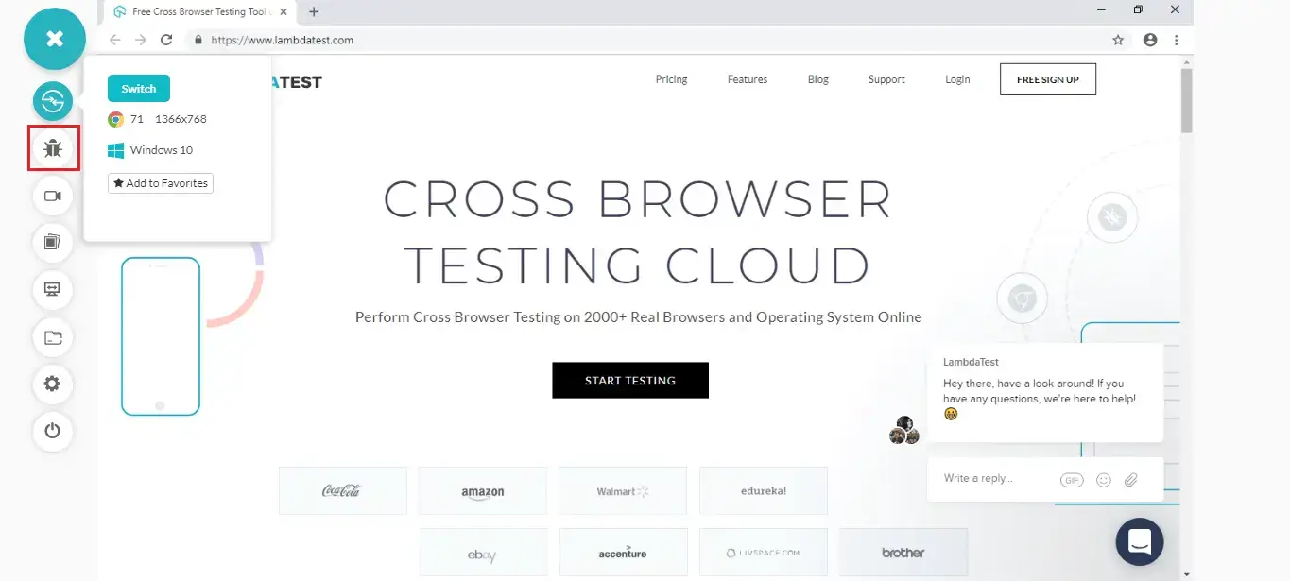The width and height of the screenshot is (1290, 581).
Task: Click the screenshot gallery icon
Action: pos(53,243)
